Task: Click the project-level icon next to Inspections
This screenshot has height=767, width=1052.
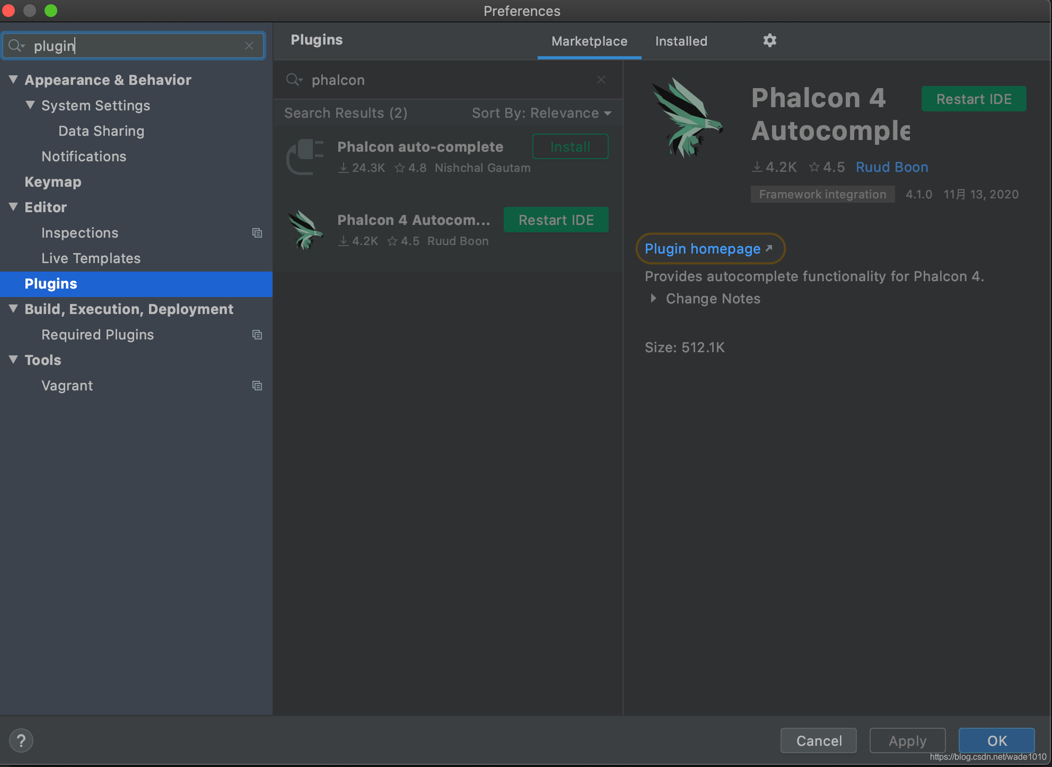Action: pos(257,233)
